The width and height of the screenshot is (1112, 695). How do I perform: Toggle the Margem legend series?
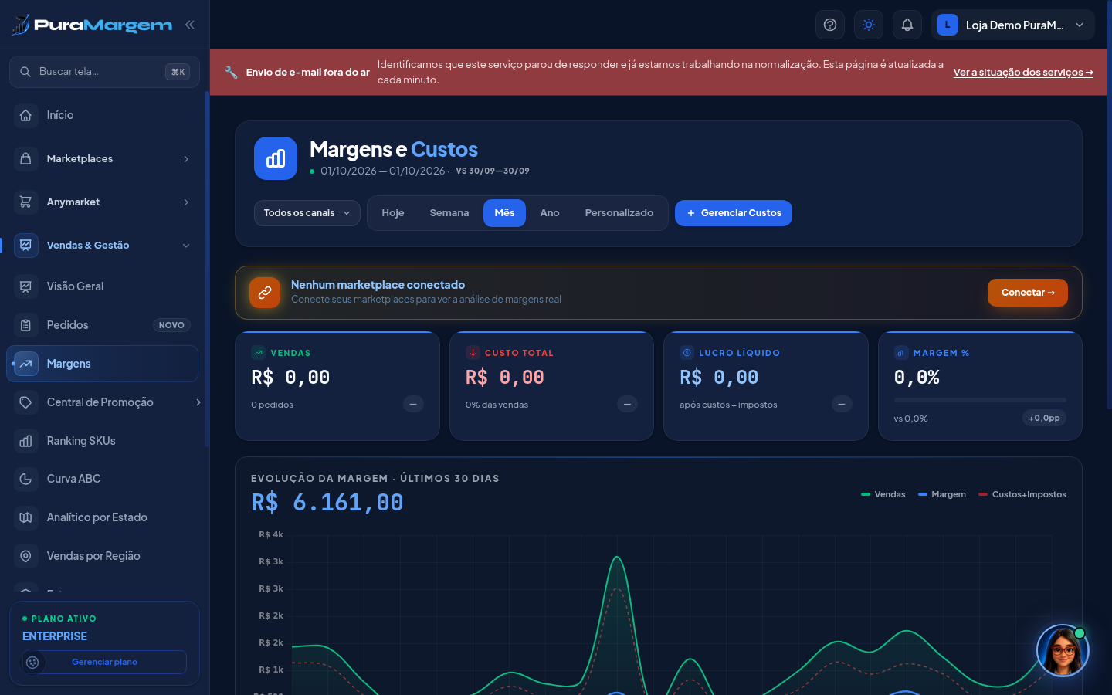tap(942, 494)
